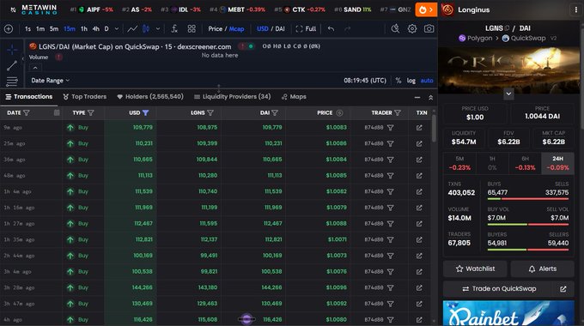Filter the DAI amount column
Viewport: 584px width, 326px height.
[275, 112]
